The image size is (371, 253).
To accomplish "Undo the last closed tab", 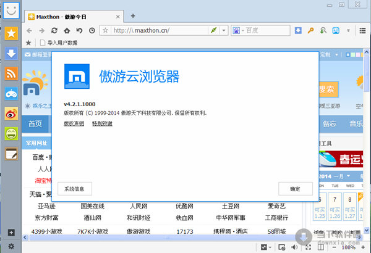I will click(x=80, y=30).
